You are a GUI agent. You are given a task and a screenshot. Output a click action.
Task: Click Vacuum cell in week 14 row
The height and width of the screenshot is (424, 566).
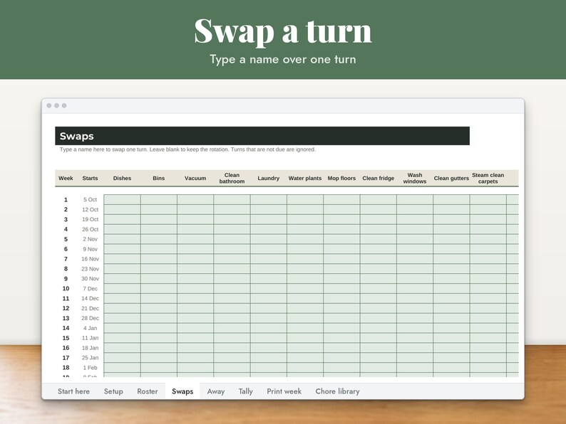coord(195,328)
